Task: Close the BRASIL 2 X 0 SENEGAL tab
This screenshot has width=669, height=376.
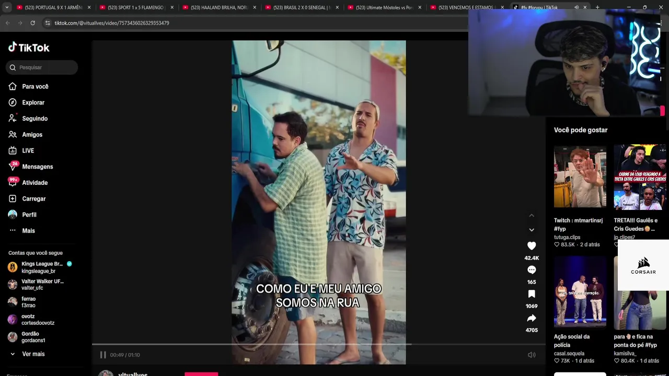Action: (x=337, y=7)
